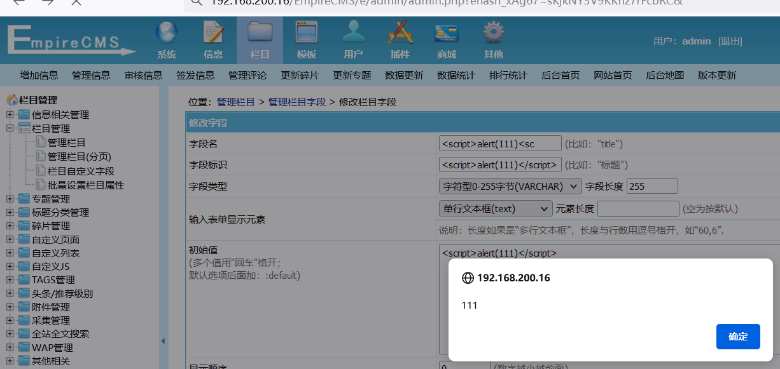Image resolution: width=780 pixels, height=369 pixels.
Task: Click the folder icon beside 自定义JS
Action: pos(24,267)
